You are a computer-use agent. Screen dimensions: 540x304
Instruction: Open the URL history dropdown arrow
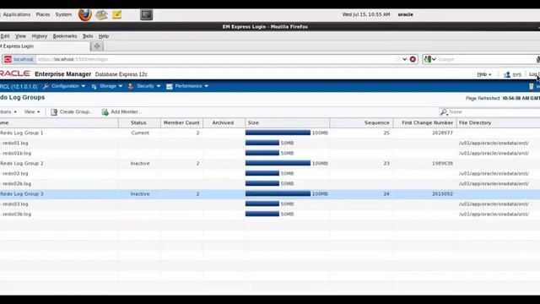[x=405, y=59]
